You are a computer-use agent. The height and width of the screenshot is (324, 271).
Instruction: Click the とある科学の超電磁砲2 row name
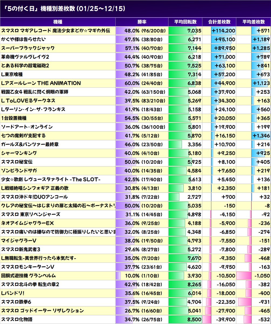25,66
